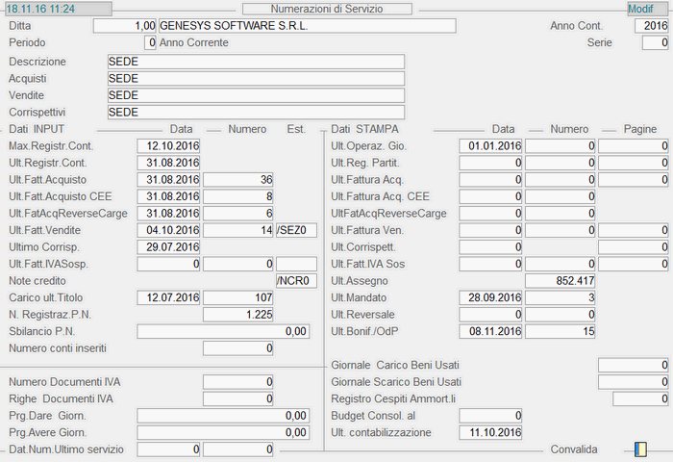
Task: Click the Ult.Fatt.Vendite /SEZ0 extension field
Action: point(296,230)
